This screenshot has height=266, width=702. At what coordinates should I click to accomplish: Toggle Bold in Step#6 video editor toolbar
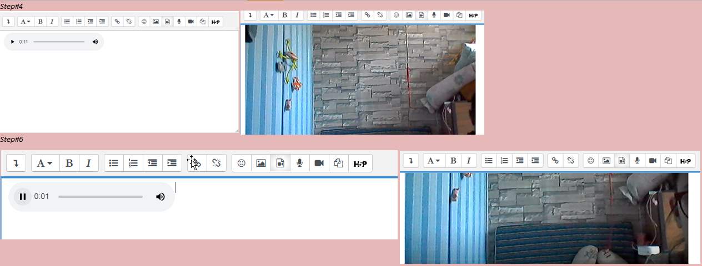(x=453, y=161)
